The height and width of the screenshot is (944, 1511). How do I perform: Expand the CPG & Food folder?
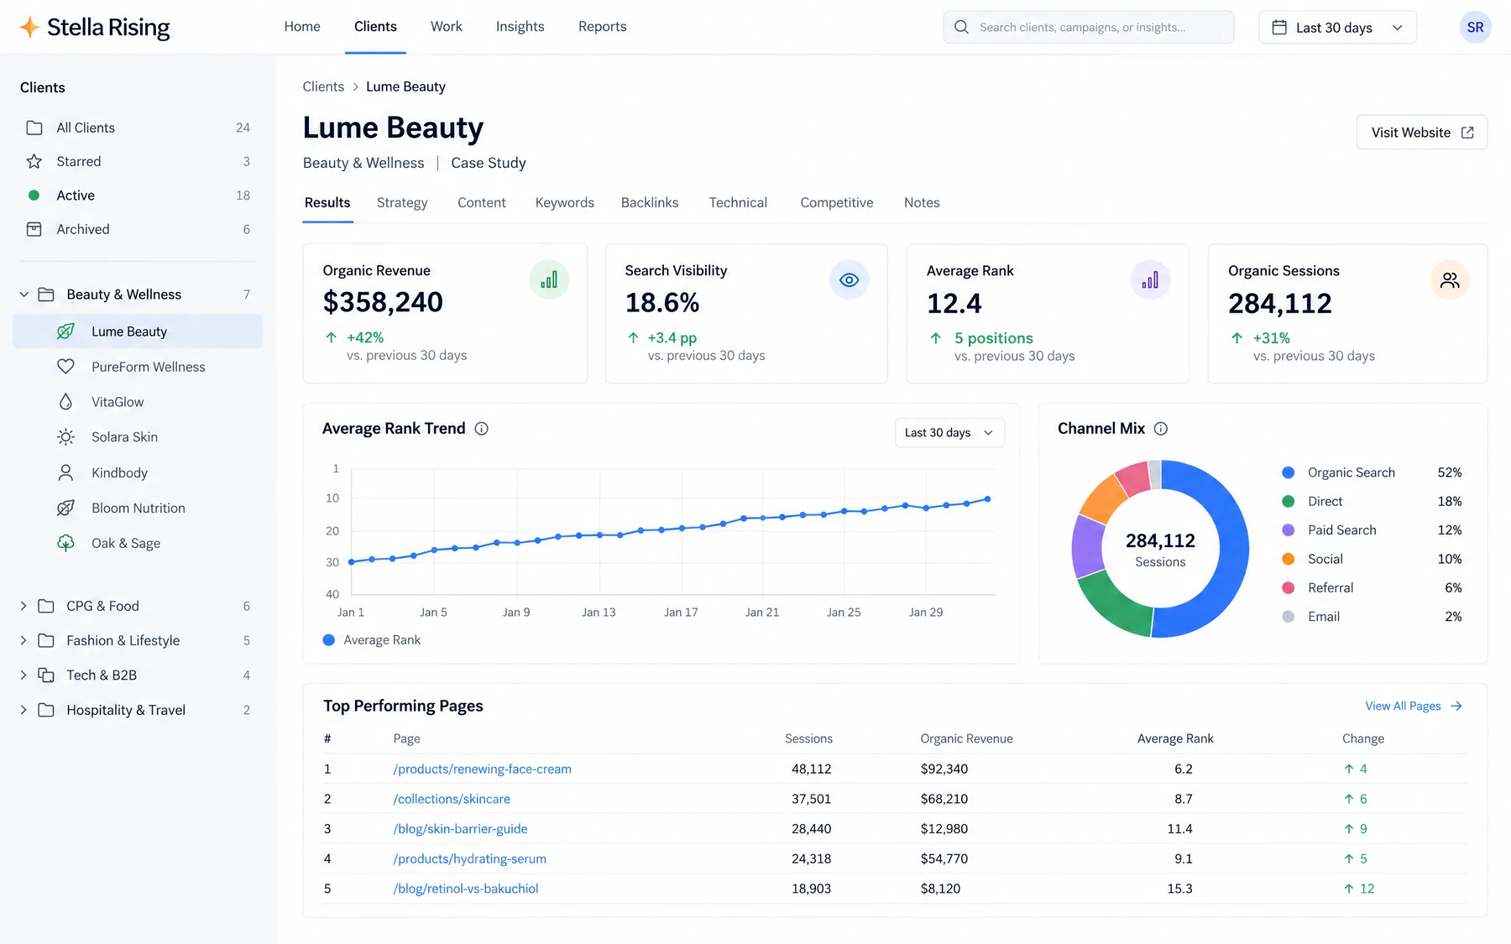point(24,606)
